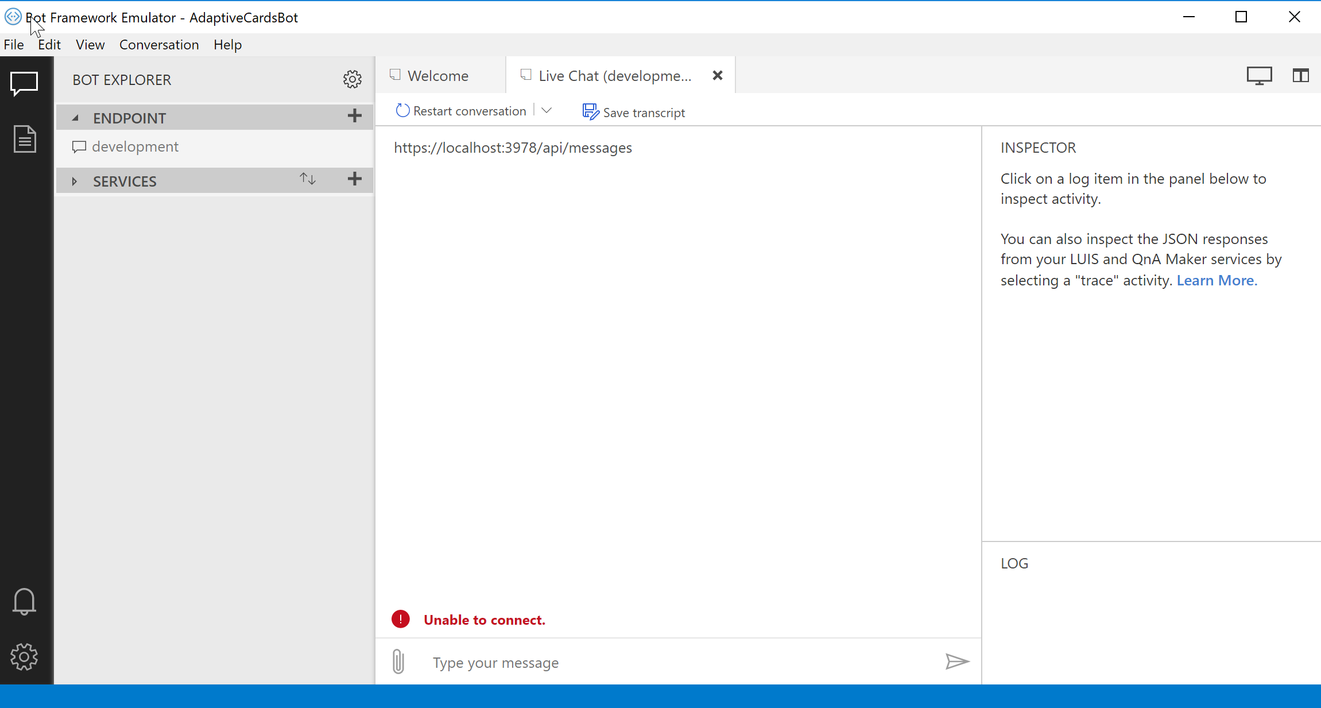The width and height of the screenshot is (1321, 708).
Task: Add a new endpoint with the plus icon
Action: coord(355,116)
